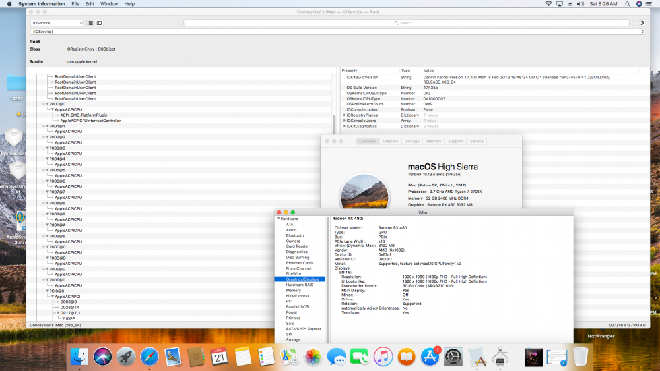660x371 pixels.
Task: Open Safari from the Dock
Action: (x=149, y=357)
